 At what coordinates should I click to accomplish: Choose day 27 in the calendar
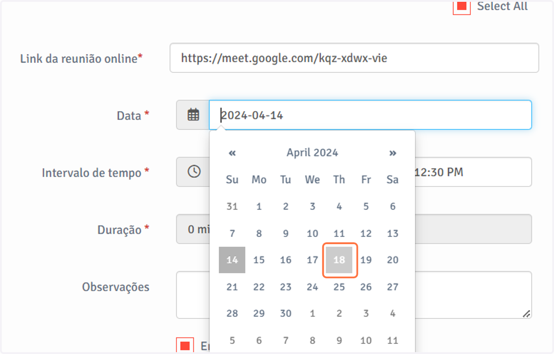393,287
